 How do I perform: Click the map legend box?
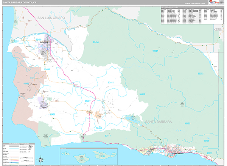point(18,154)
